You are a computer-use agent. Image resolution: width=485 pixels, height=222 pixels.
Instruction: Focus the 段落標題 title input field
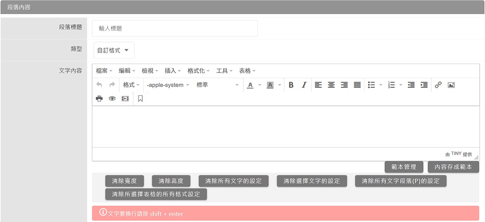(x=175, y=29)
